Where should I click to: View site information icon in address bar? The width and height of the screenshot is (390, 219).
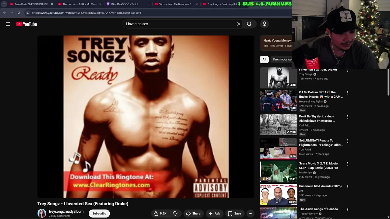(x=28, y=13)
